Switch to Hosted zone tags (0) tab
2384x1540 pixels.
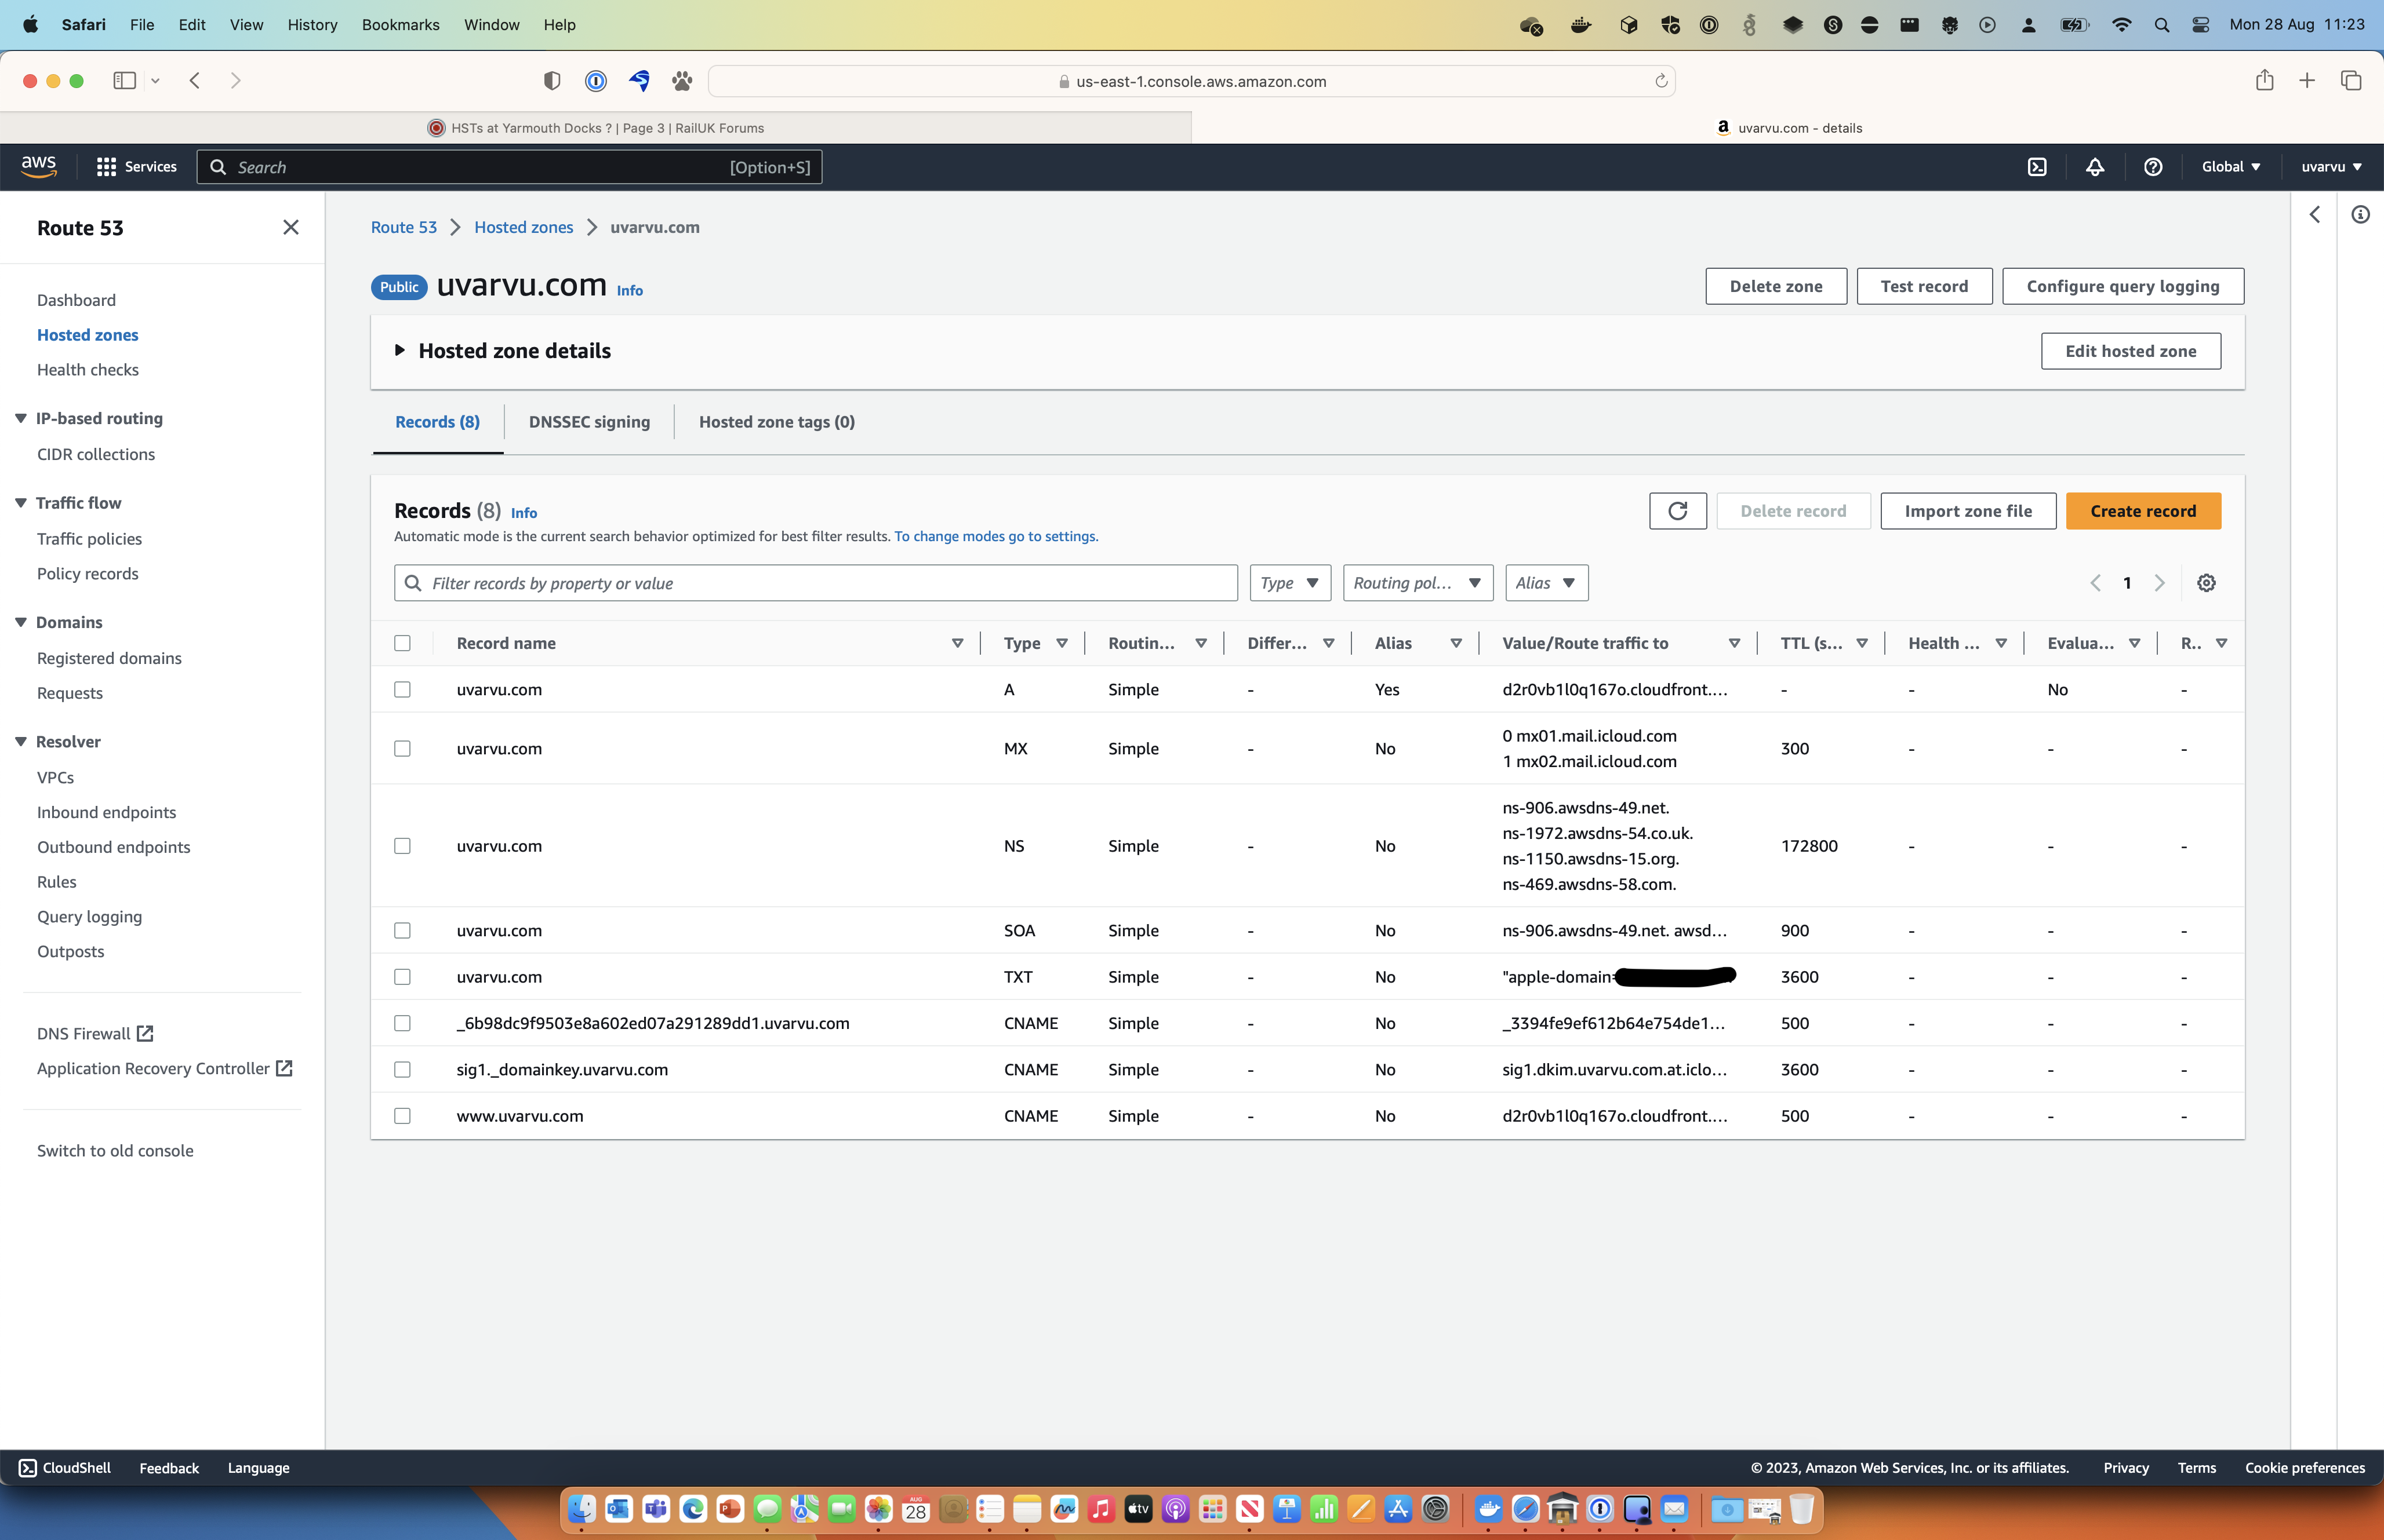776,422
